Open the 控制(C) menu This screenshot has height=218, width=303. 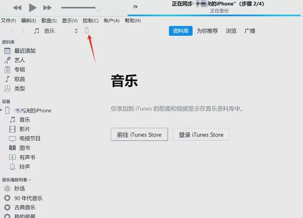point(91,20)
